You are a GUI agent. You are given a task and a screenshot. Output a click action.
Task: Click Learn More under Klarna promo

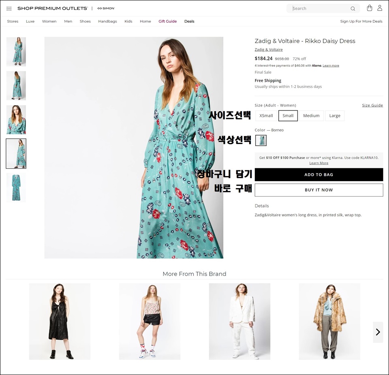(319, 163)
